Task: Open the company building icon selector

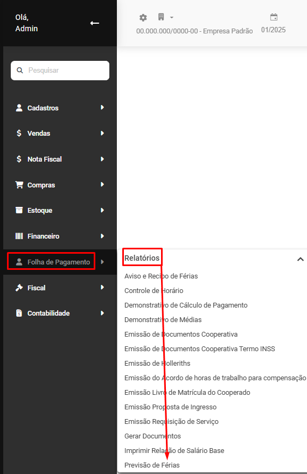Action: (x=161, y=17)
